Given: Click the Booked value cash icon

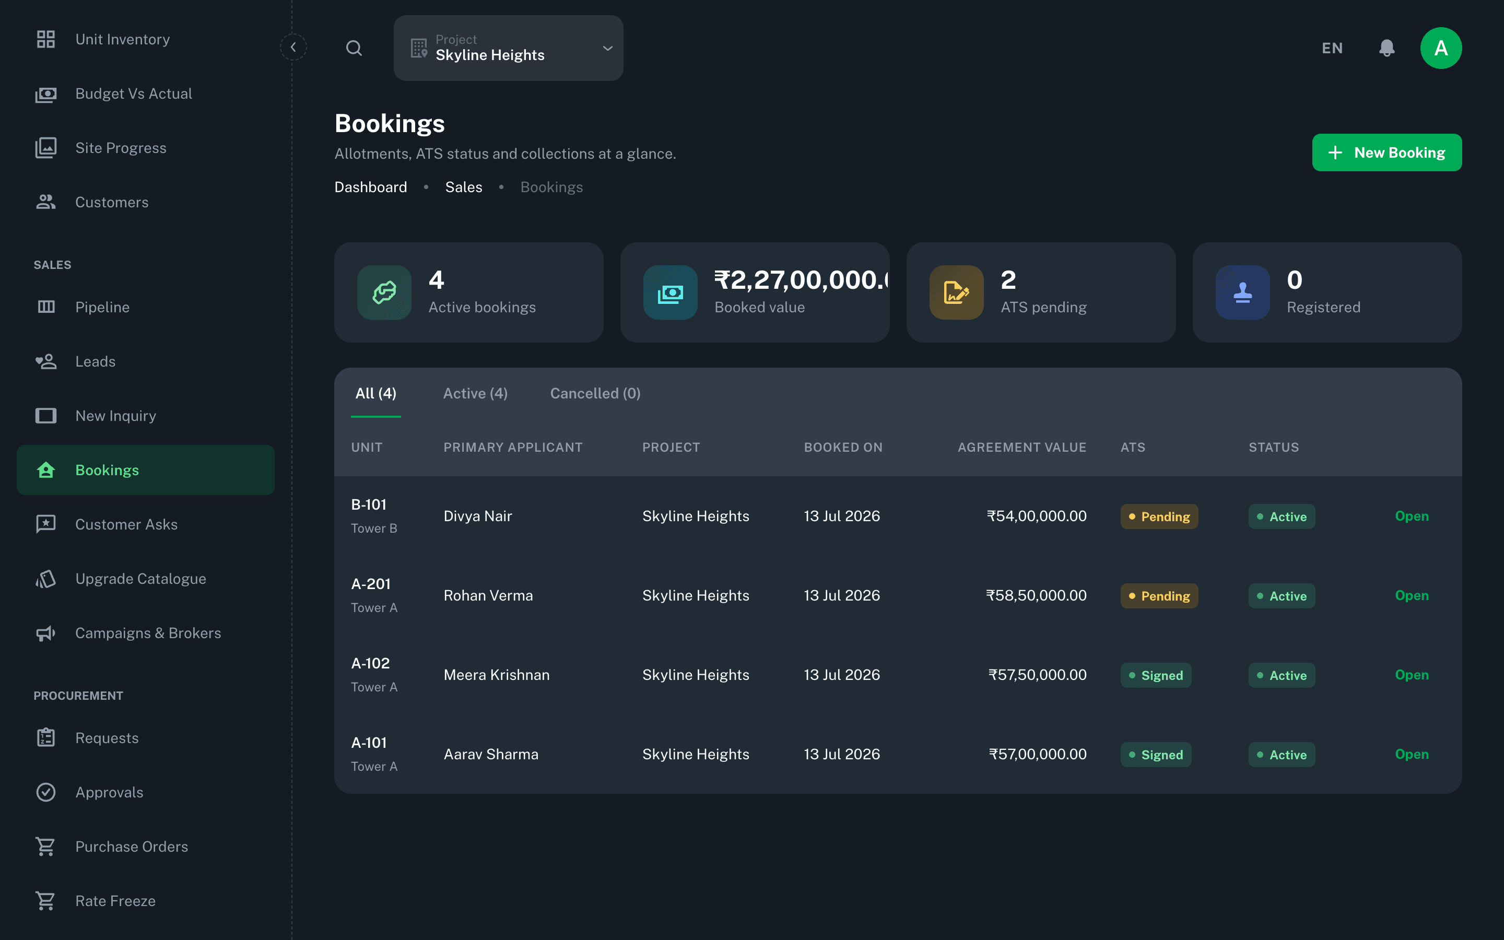Looking at the screenshot, I should pyautogui.click(x=670, y=292).
